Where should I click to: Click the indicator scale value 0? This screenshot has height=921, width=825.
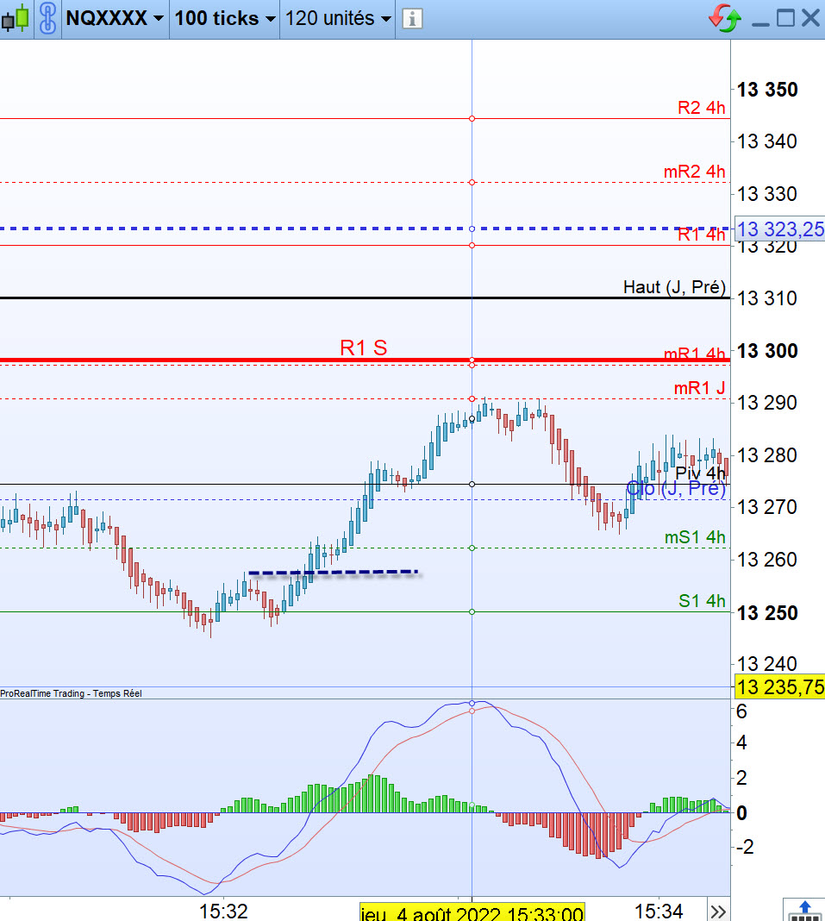[741, 813]
